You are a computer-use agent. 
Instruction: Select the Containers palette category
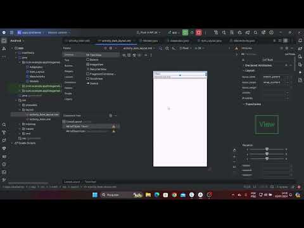coord(70,82)
